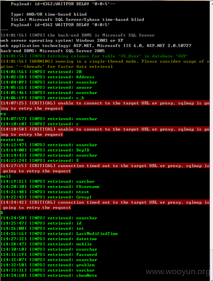
Task: Click the 14:17:15 CRITICAL connection timed out message
Action: [105, 168]
